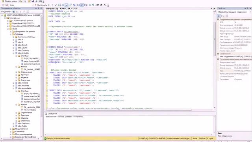Screen dimensions: 252x142
Task: Click the CONSTRAINT FK_ToFirsttable line in editor
Action: coord(78,60)
